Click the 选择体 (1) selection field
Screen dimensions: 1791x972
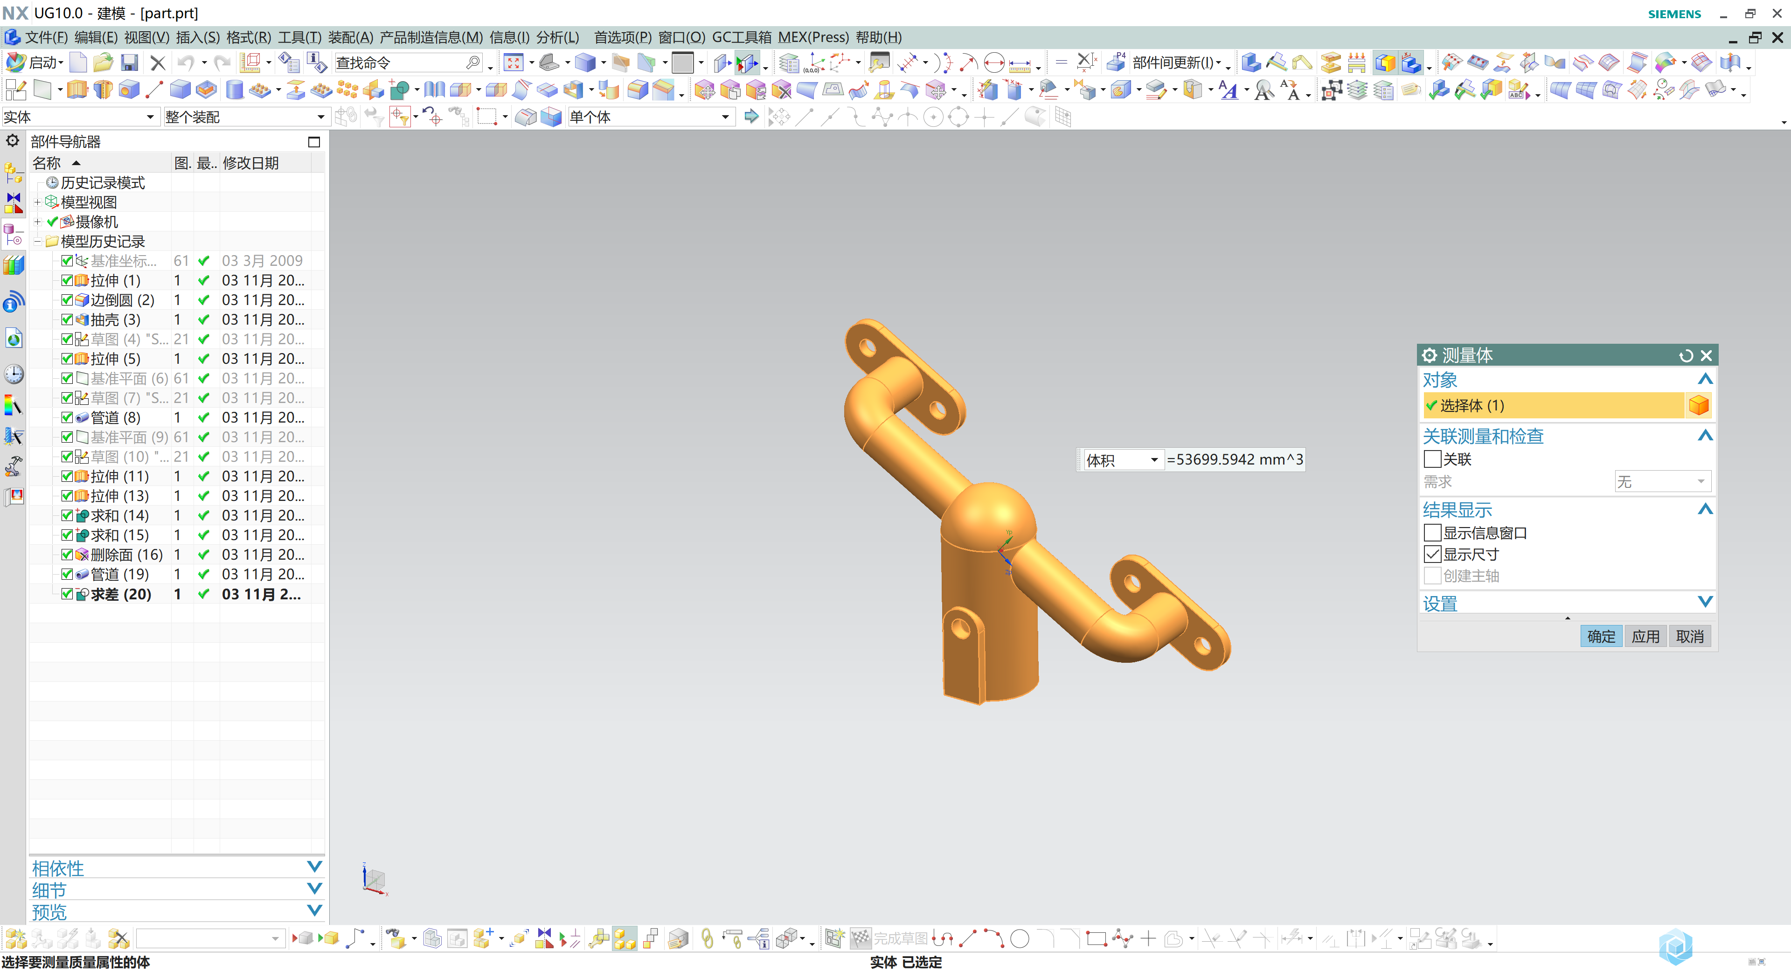click(1553, 405)
